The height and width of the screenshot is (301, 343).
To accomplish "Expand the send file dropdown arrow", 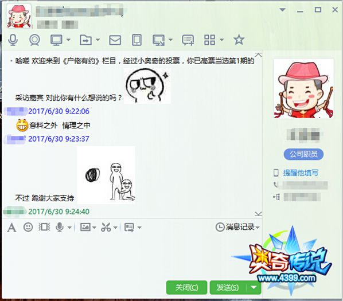I will (x=98, y=40).
